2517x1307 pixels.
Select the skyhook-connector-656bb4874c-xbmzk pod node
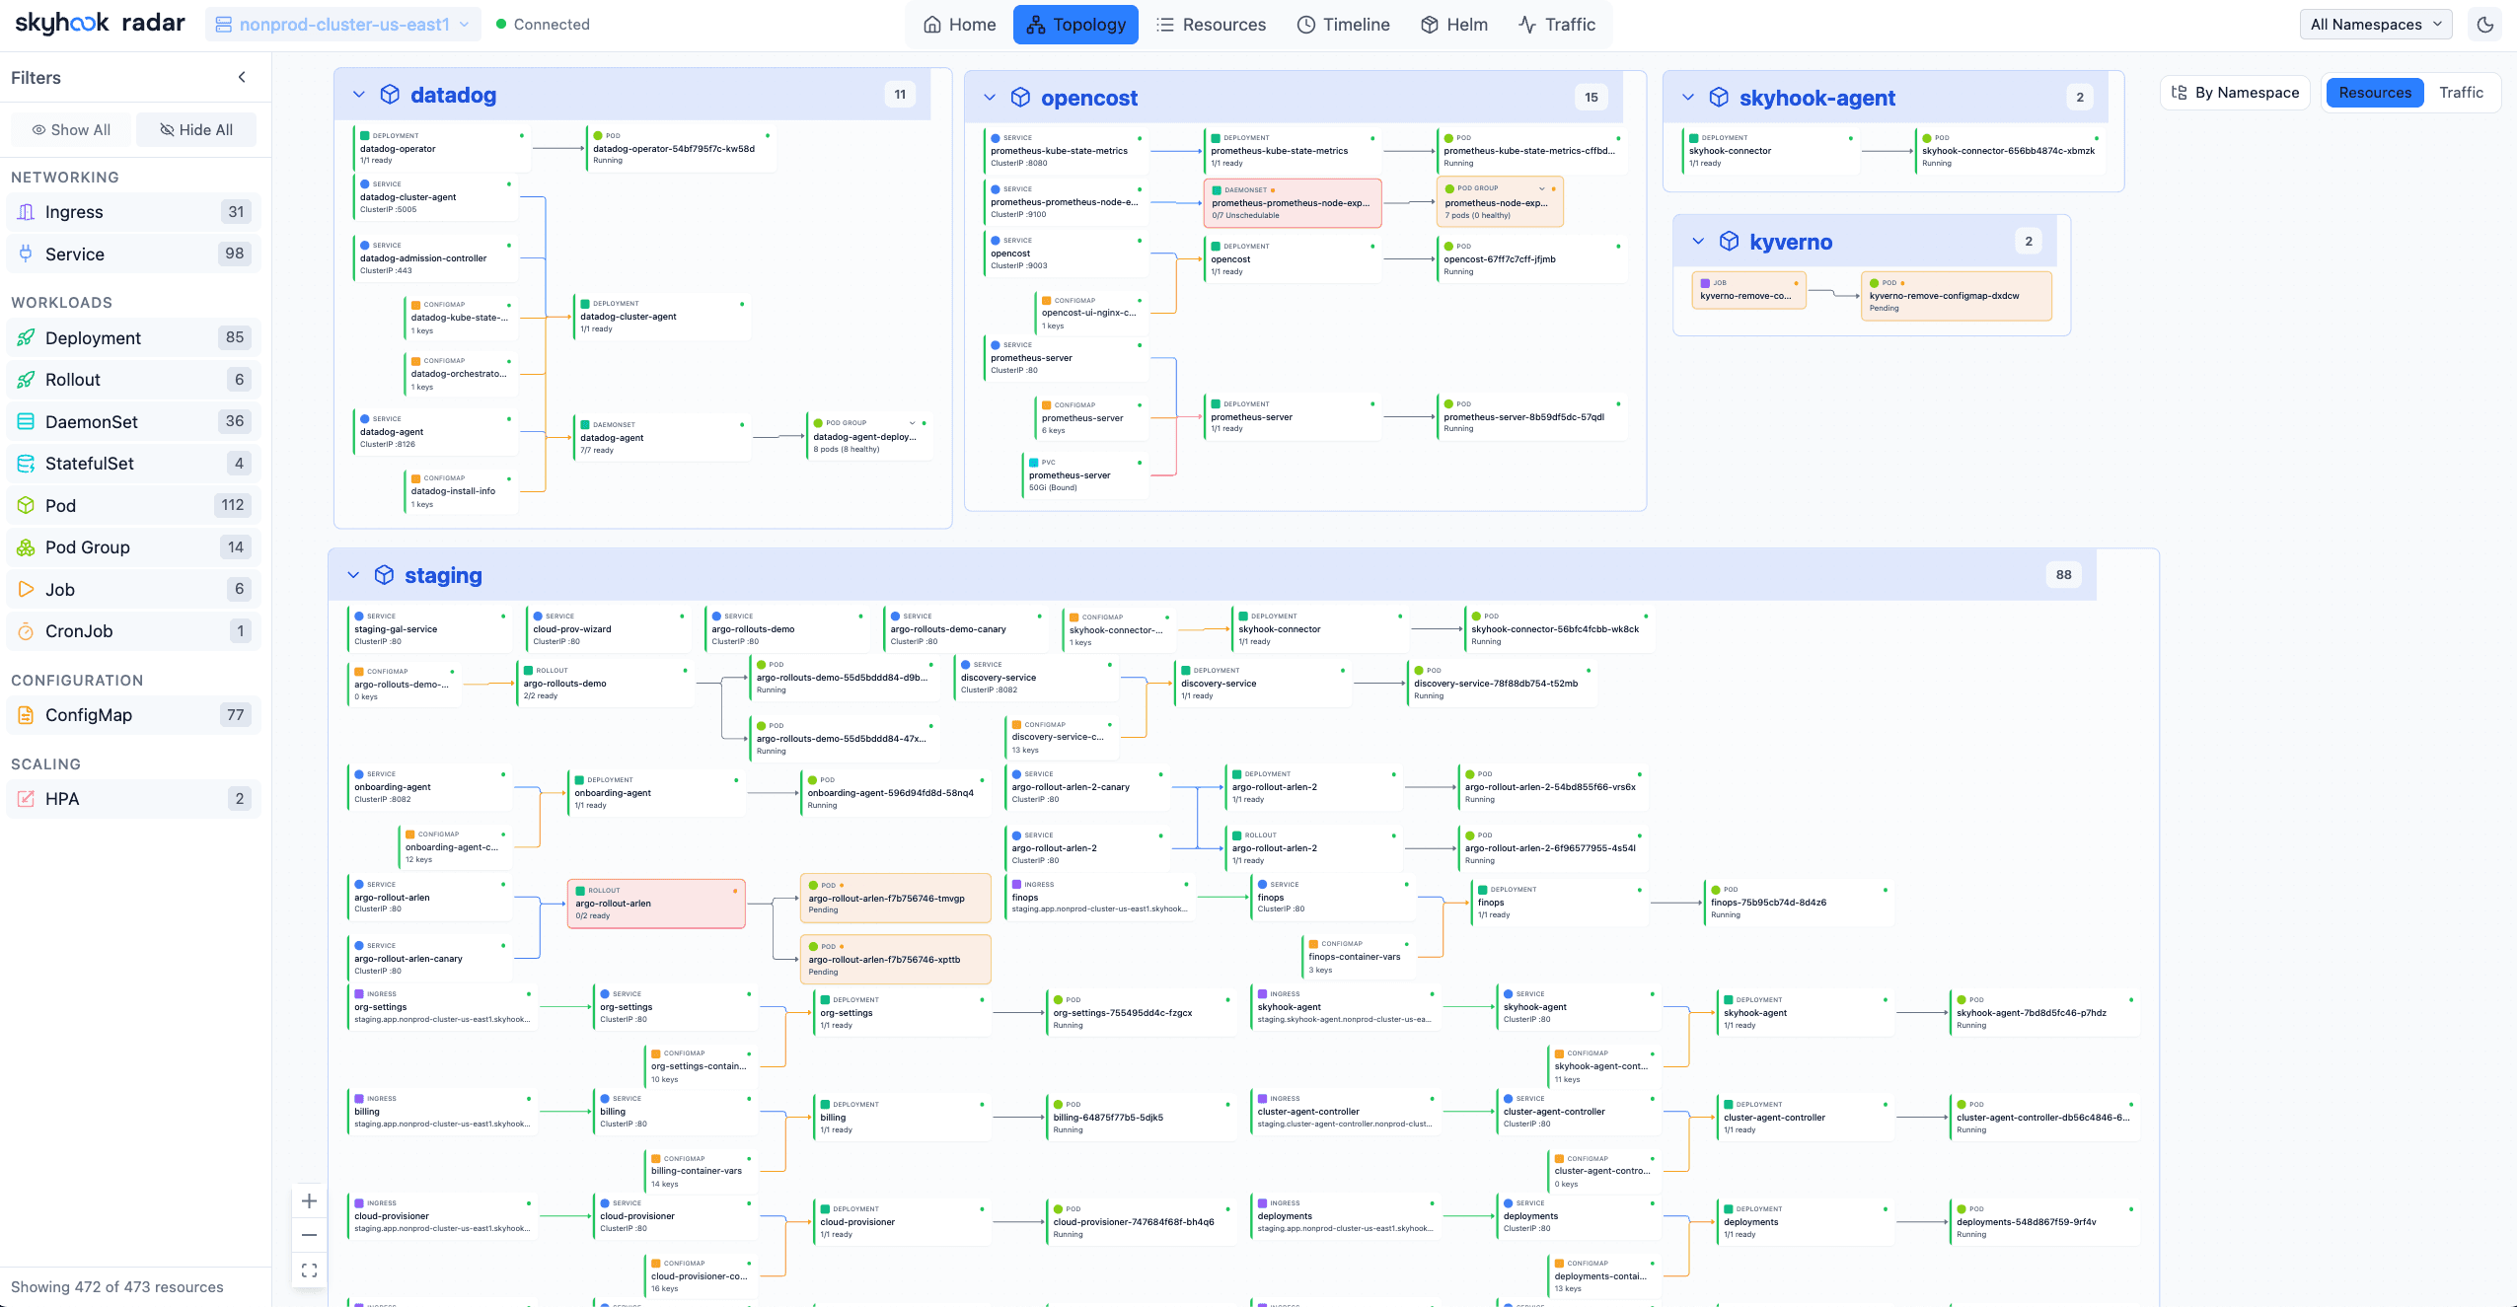click(2010, 150)
